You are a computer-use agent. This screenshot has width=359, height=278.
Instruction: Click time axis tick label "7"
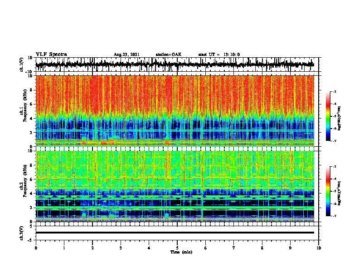coord(234,248)
